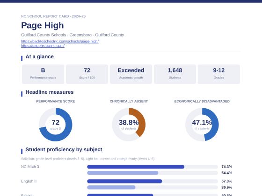
Task: Click the Headline measures section heading
Action: click(50, 92)
